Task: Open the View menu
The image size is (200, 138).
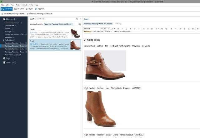Action: (x=12, y=5)
